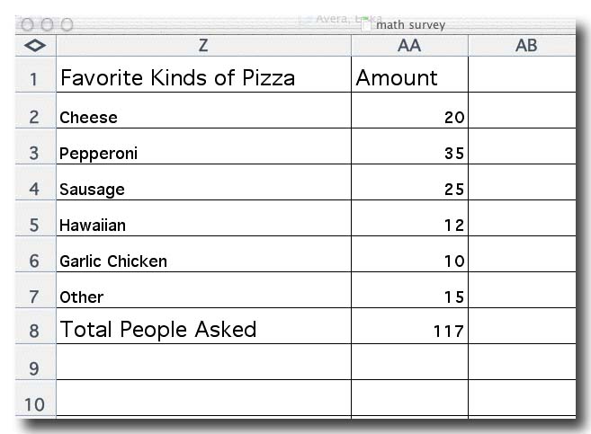Click the Favorite Kinds of Pizza cell
This screenshot has height=434, width=591.
coord(203,75)
